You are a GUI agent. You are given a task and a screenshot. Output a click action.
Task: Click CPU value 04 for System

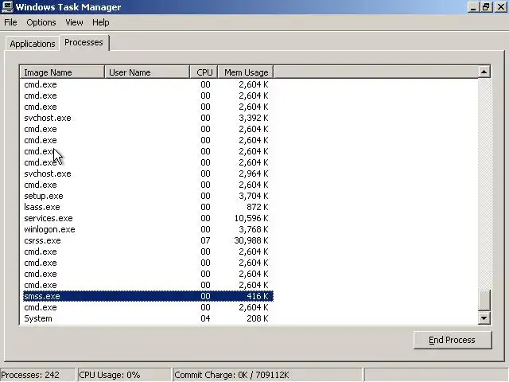coord(205,318)
